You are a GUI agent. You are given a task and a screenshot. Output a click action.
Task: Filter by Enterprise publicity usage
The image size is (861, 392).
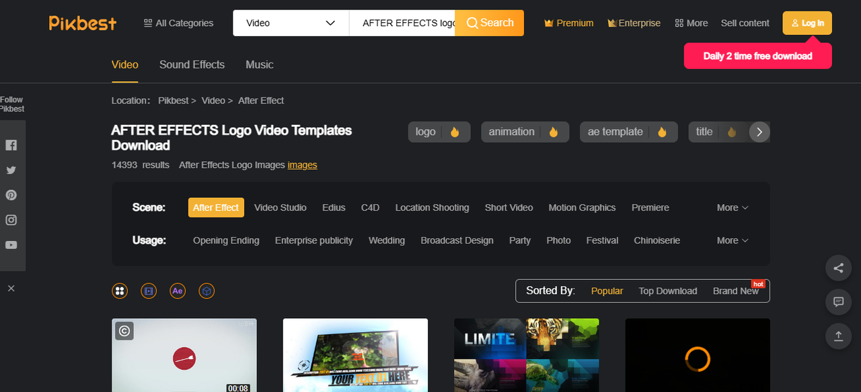pos(314,240)
